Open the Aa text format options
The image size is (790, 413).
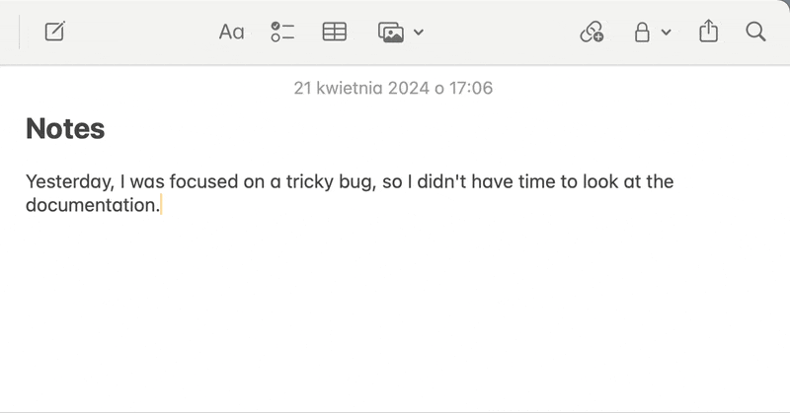[231, 33]
